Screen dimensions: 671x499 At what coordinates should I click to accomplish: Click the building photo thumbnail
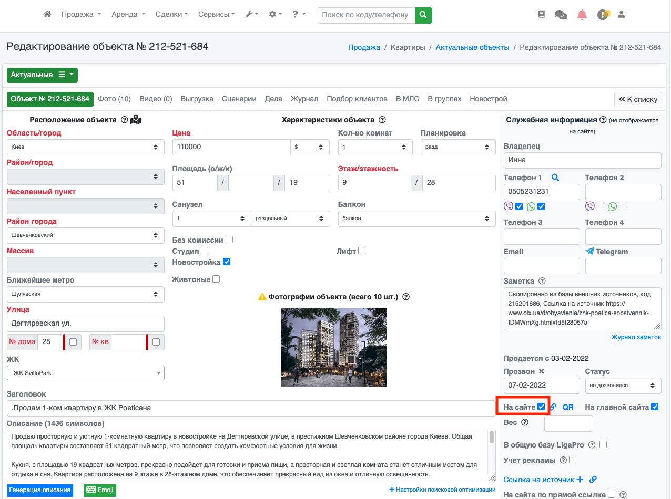coord(334,347)
